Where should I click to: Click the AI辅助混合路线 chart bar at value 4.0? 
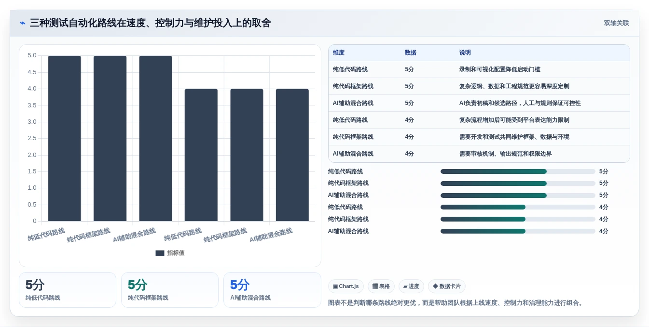[292, 155]
